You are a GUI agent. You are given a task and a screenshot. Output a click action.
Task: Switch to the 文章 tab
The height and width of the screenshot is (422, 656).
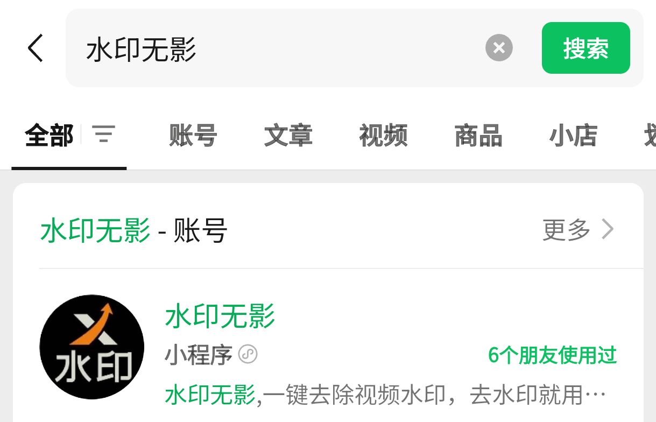click(288, 135)
